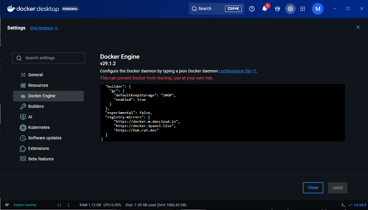The width and height of the screenshot is (368, 210).
Task: Click the Apply button
Action: click(338, 188)
